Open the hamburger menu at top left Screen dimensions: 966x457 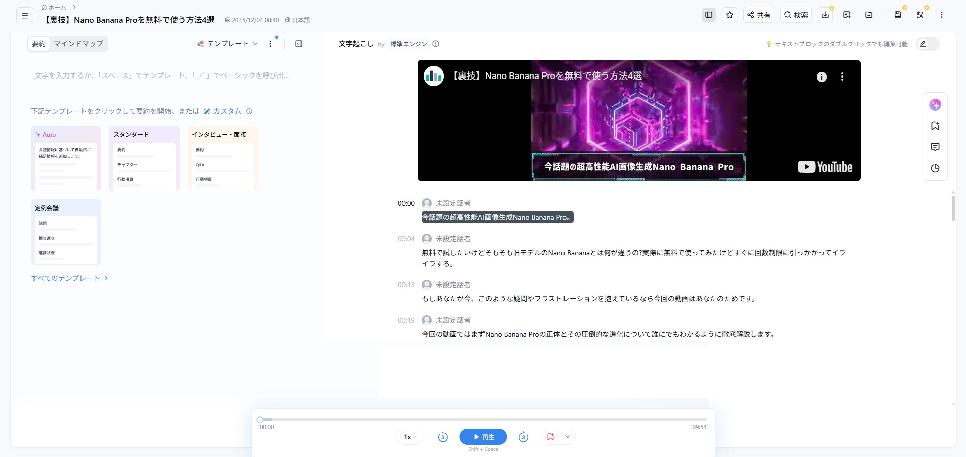(x=24, y=16)
